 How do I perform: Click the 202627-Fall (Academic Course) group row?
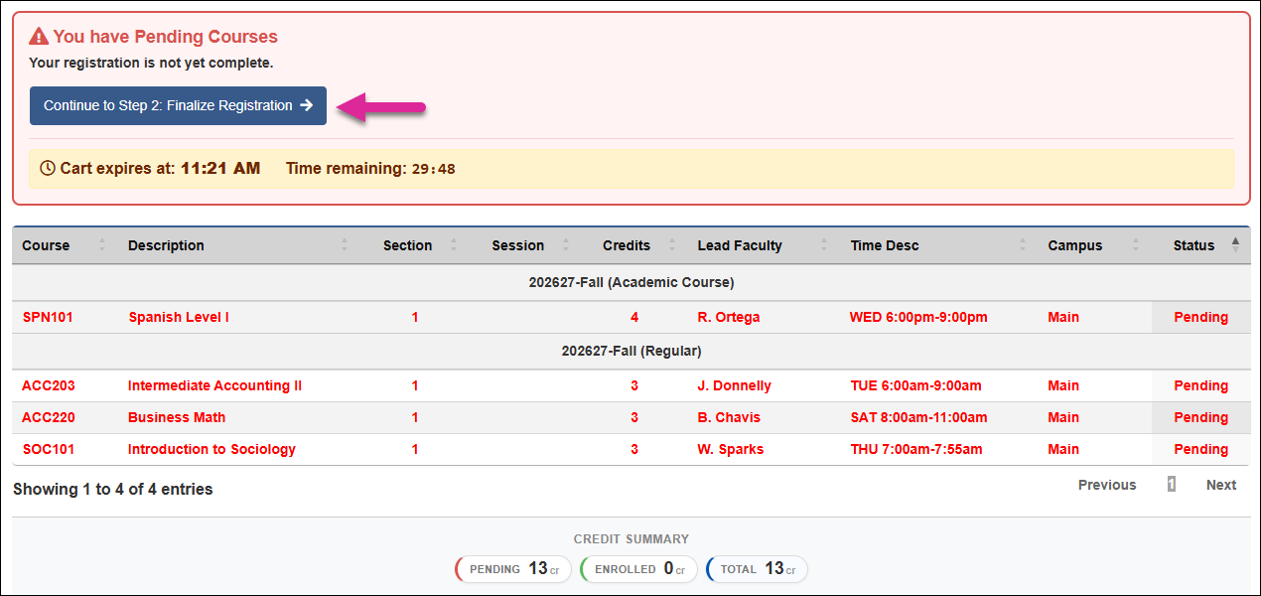(630, 282)
